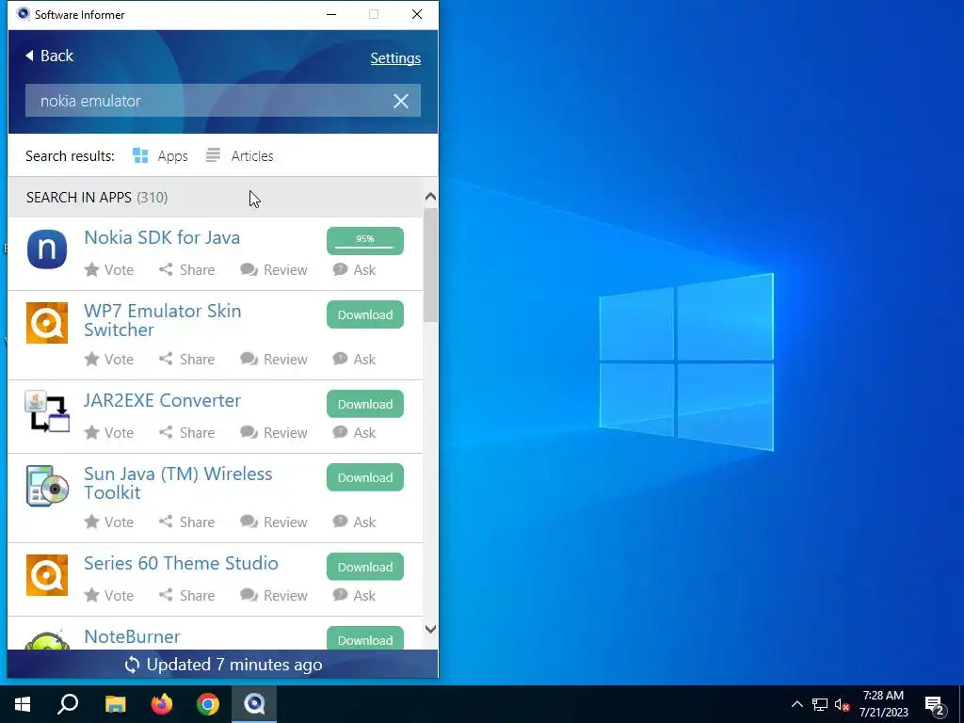Vote for Series 60 Theme Studio
964x723 pixels.
pyautogui.click(x=109, y=596)
